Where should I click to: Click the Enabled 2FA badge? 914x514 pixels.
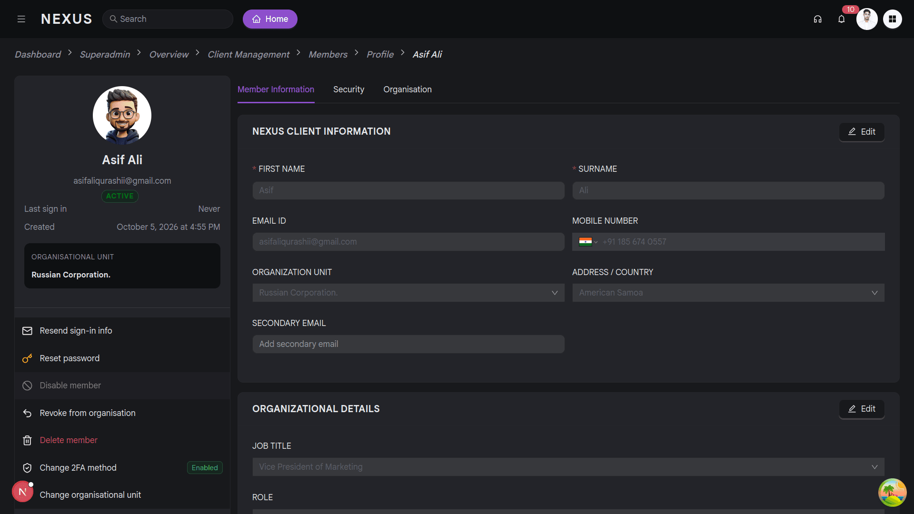[205, 468]
